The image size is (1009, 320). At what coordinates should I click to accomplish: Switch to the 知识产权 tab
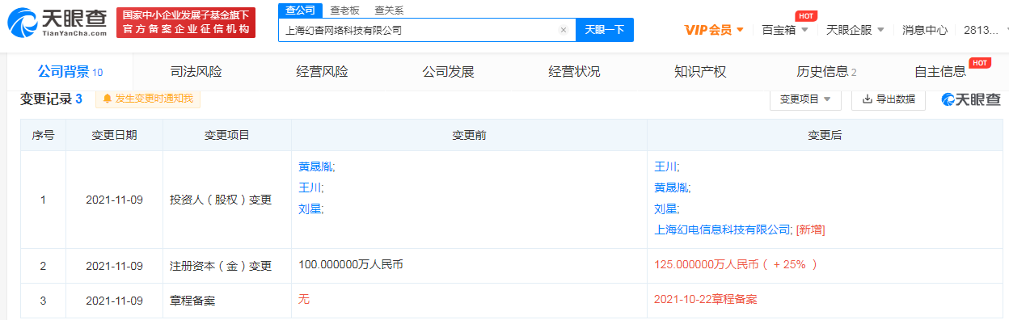[x=700, y=72]
